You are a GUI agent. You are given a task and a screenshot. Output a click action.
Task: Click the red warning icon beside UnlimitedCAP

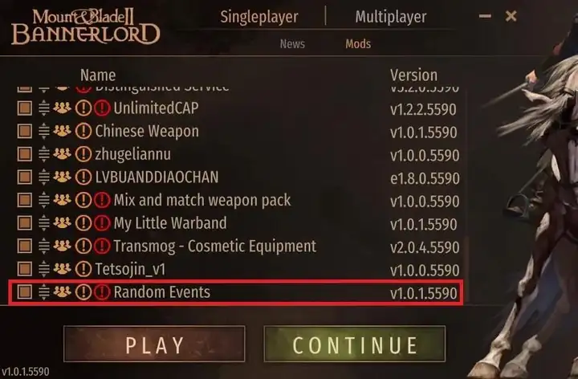102,108
